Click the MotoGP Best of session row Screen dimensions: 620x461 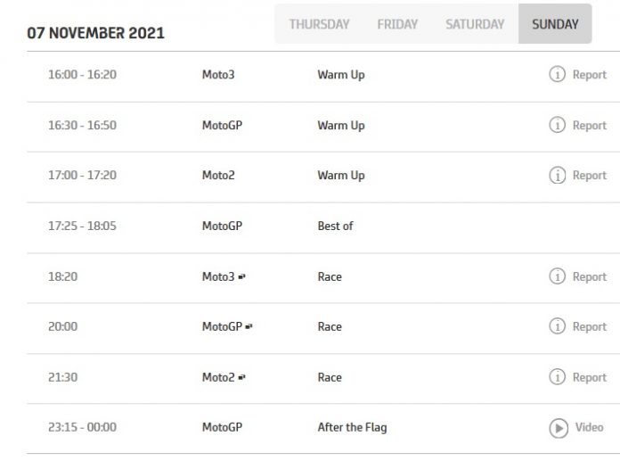pos(335,226)
